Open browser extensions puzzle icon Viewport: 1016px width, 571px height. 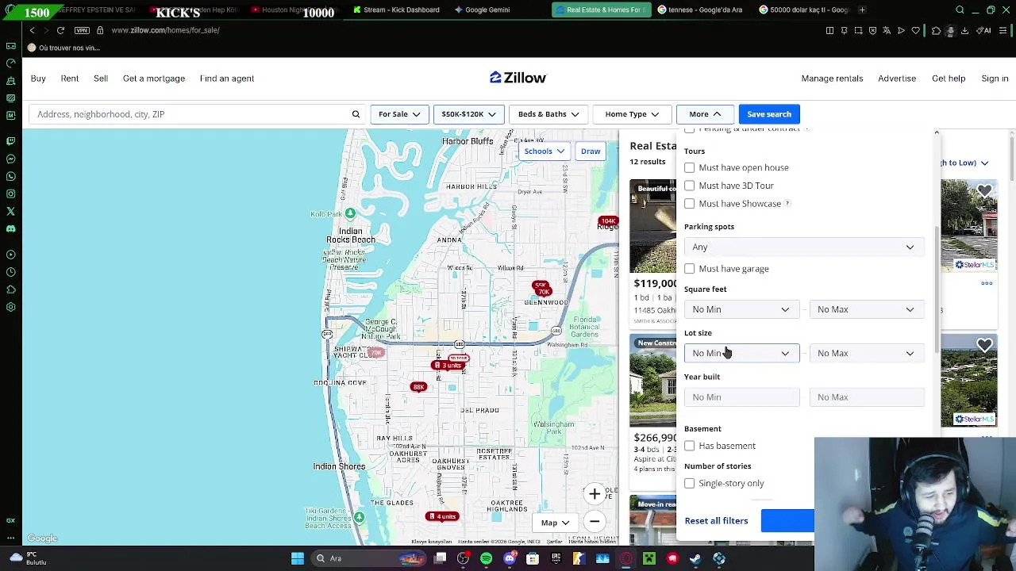tap(936, 30)
